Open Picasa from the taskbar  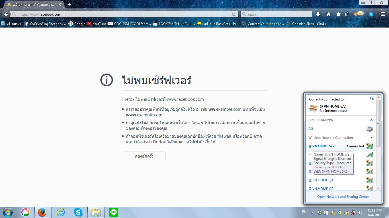(25, 212)
